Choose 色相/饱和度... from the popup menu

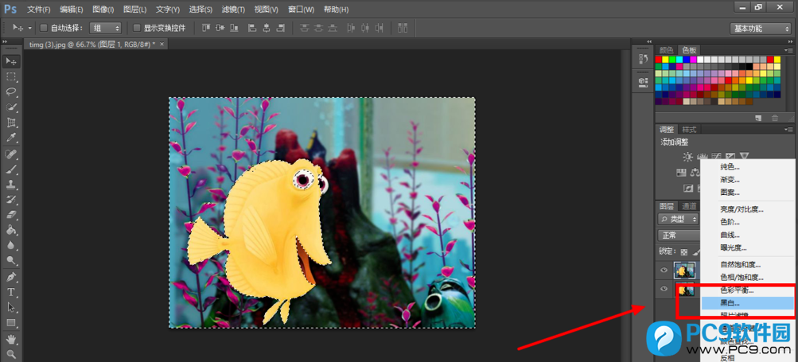(747, 278)
